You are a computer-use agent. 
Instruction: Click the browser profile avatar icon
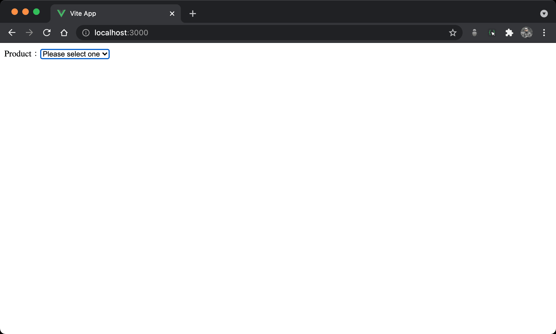[527, 33]
